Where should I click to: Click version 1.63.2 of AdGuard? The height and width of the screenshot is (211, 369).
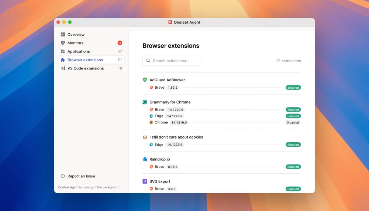[173, 88]
